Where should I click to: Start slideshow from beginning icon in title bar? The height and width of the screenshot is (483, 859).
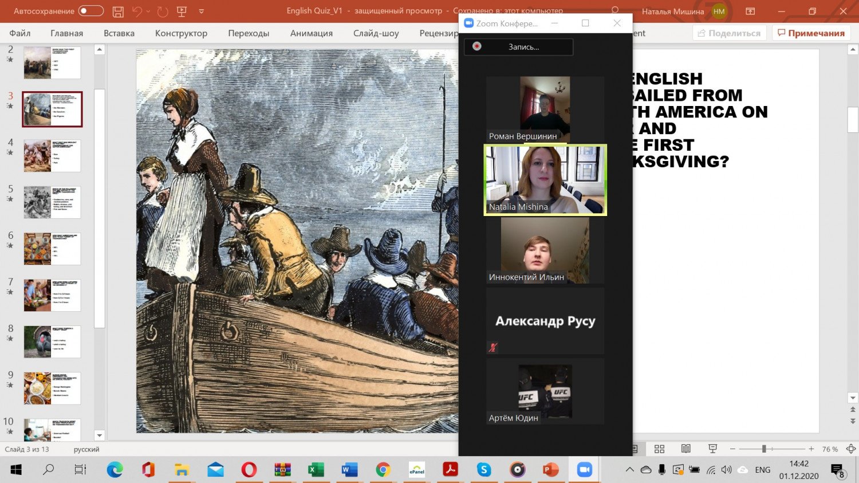pos(182,11)
